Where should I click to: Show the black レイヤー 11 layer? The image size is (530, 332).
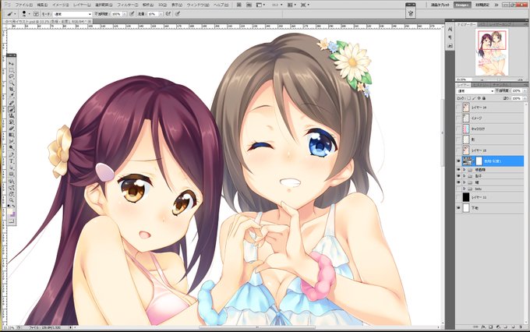coord(458,197)
